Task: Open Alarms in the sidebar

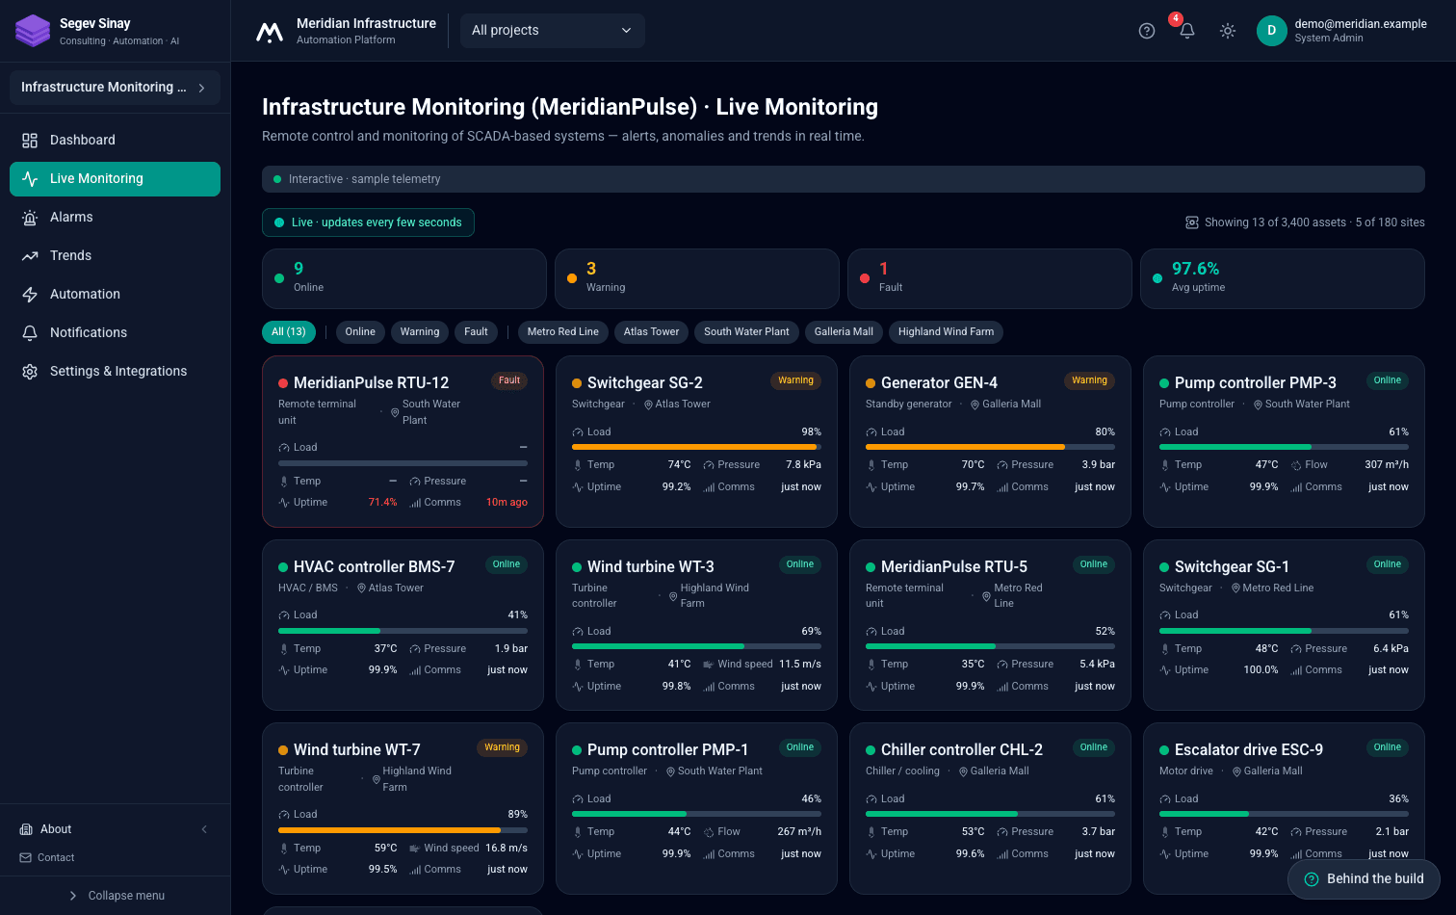Action: 115,218
